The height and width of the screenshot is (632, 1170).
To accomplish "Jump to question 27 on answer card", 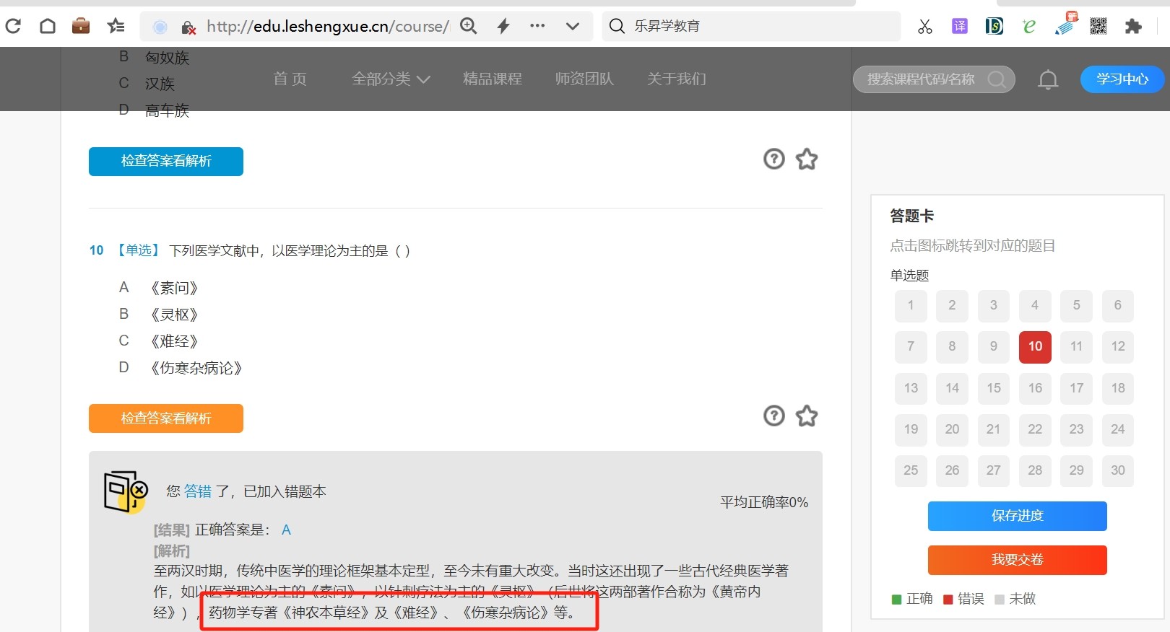I will coord(994,470).
